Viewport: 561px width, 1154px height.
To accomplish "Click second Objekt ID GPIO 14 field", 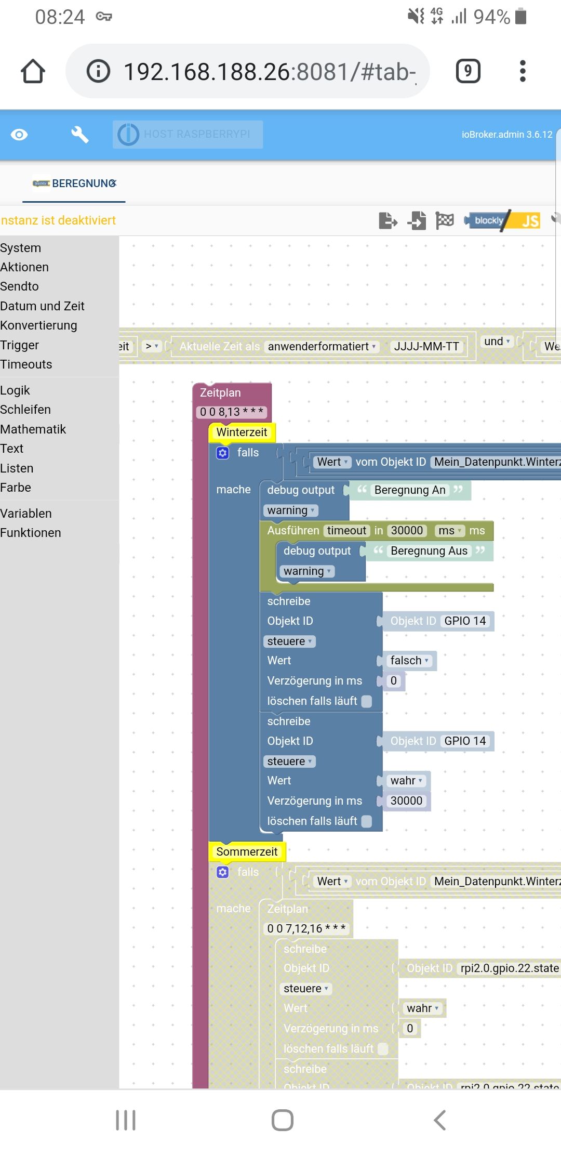I will pos(465,741).
